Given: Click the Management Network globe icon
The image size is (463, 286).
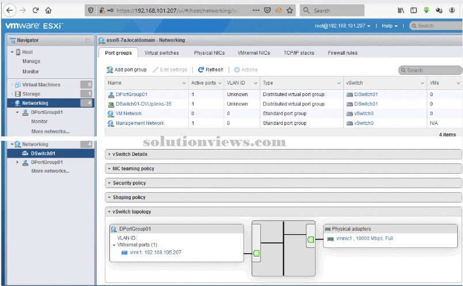Looking at the screenshot, I should [111, 123].
